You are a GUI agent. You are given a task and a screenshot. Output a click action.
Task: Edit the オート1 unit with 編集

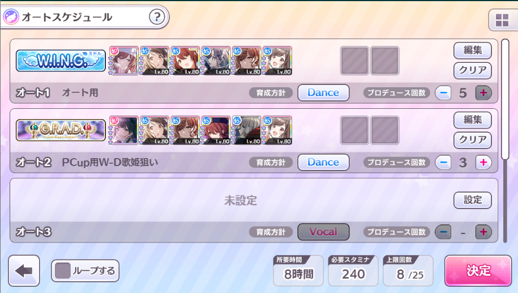coord(472,50)
